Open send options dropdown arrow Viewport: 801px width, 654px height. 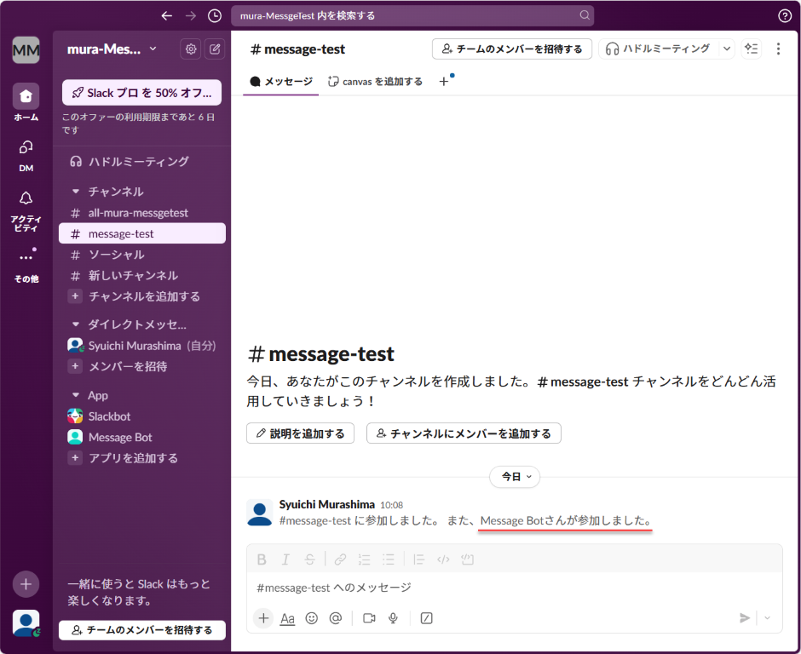(767, 618)
